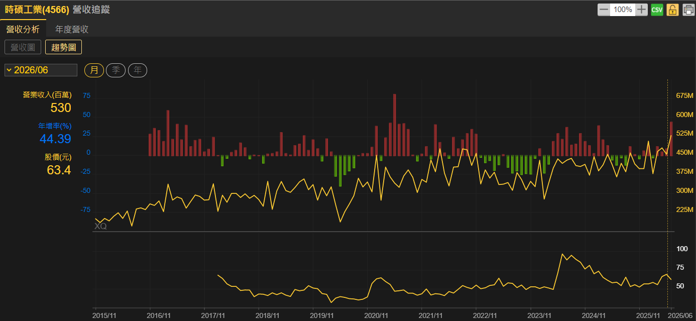Show the 營收圖 view
The height and width of the screenshot is (321, 696).
(23, 47)
